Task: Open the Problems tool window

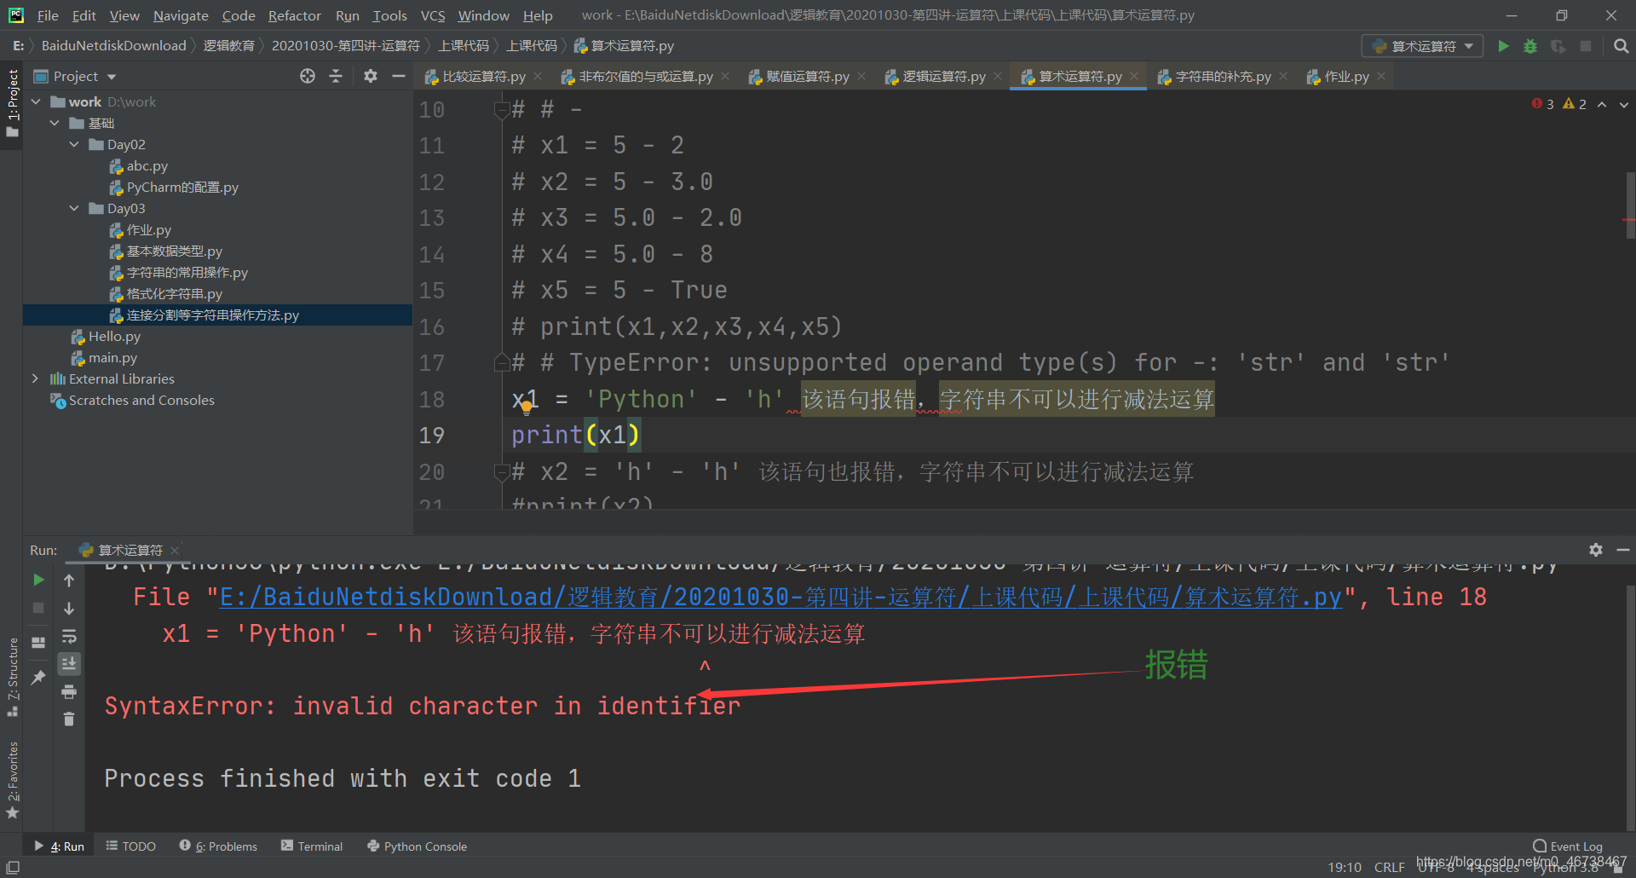Action: pos(218,846)
